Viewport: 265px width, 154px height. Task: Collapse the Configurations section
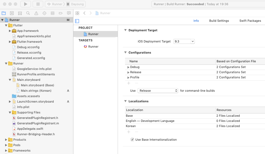(x=125, y=53)
